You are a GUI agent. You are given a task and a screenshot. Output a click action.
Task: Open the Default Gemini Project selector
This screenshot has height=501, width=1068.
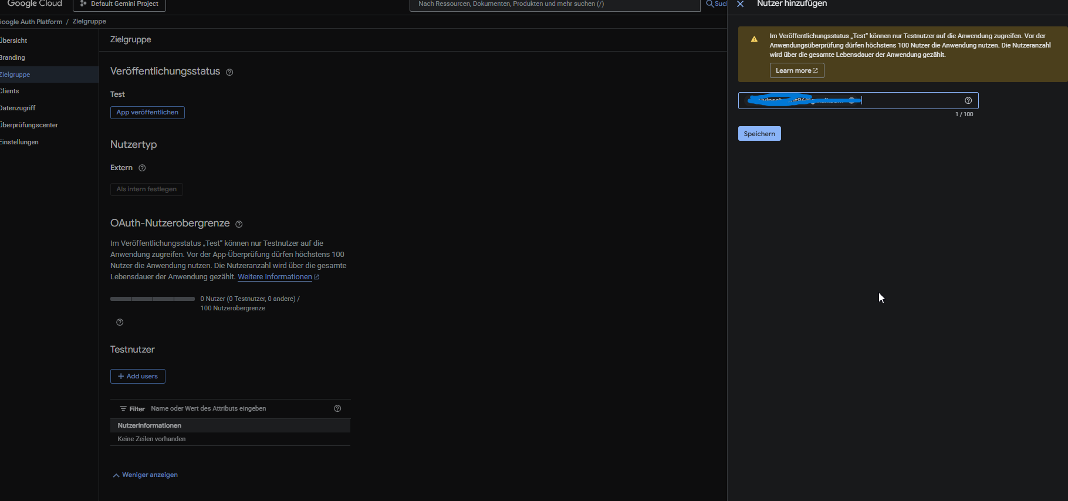click(x=120, y=4)
